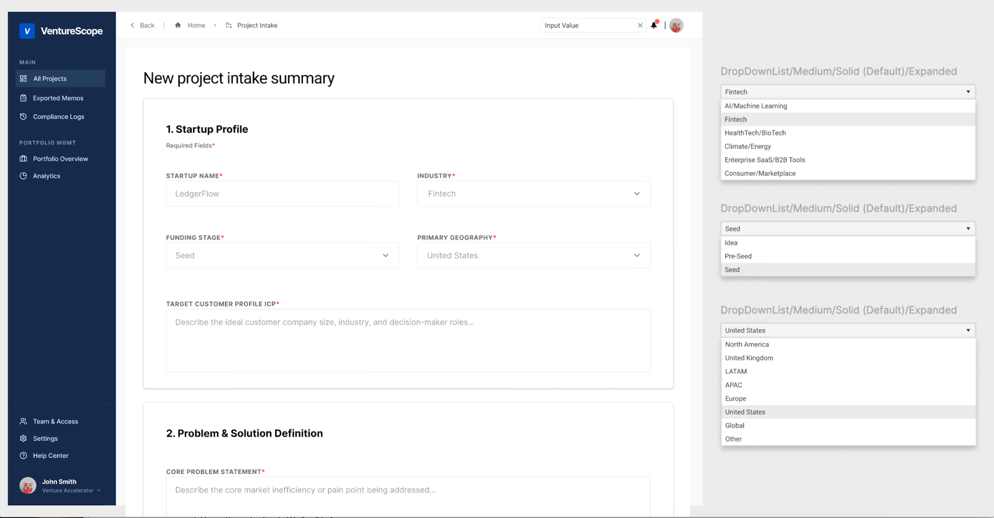Screen dimensions: 994x518
Task: Click the VentureScope logo icon
Action: point(27,31)
